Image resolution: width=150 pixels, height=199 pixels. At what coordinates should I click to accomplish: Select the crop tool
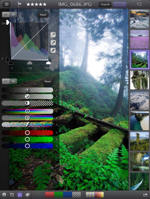pyautogui.click(x=12, y=194)
